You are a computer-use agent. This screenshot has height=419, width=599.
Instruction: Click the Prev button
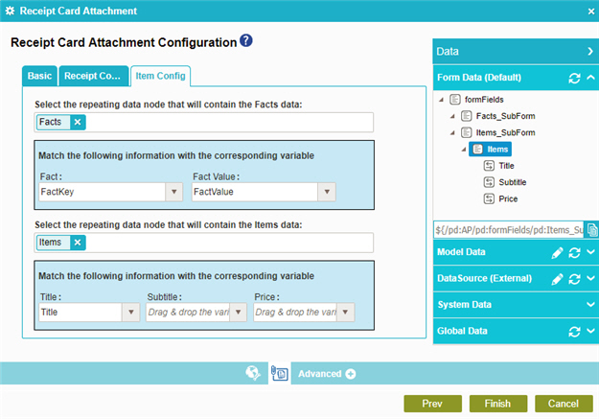coord(432,404)
